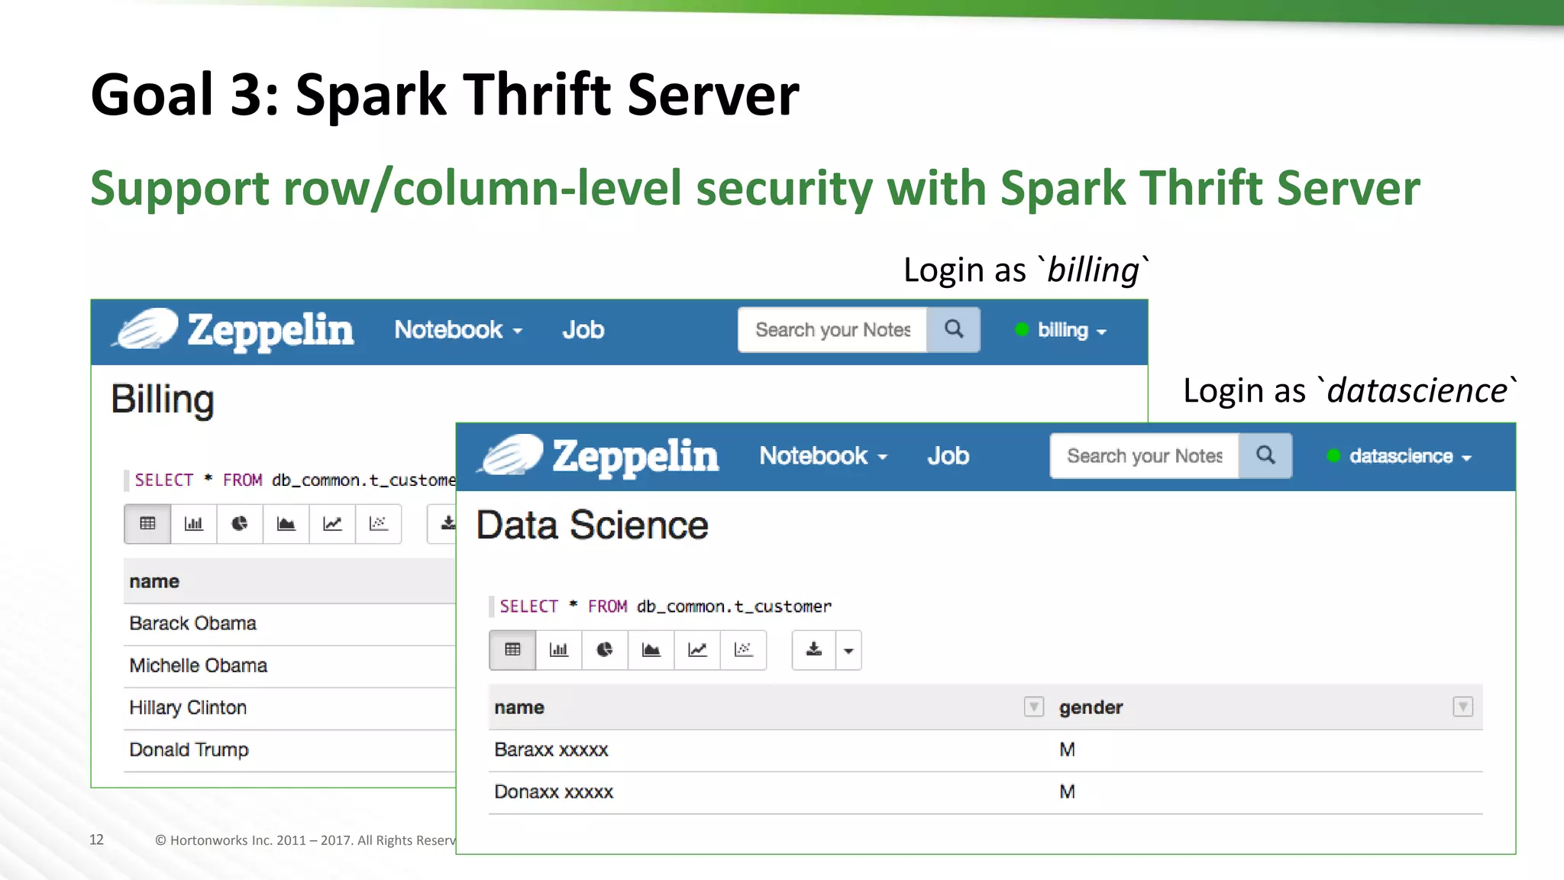Select line chart view in the Data Science notebook
This screenshot has width=1564, height=880.
coord(697,650)
